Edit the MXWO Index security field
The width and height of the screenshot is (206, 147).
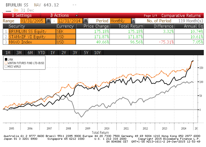click(32, 42)
